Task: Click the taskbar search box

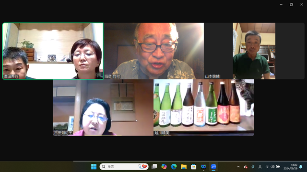Action: pyautogui.click(x=124, y=167)
